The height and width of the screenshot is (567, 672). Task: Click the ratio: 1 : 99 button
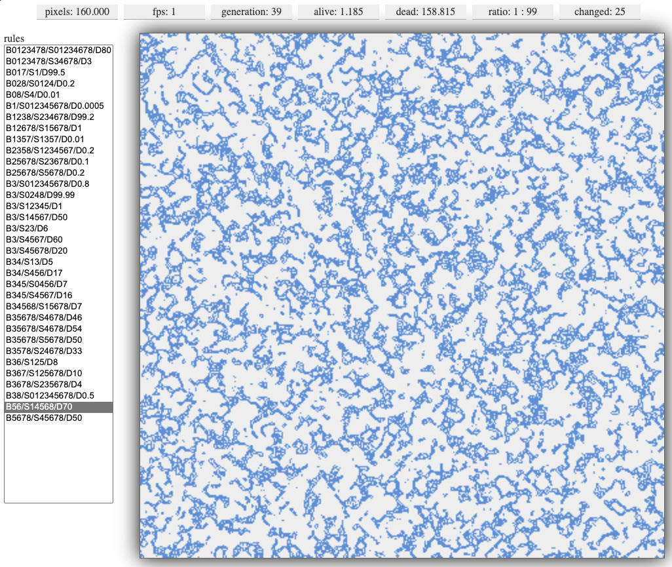point(513,12)
